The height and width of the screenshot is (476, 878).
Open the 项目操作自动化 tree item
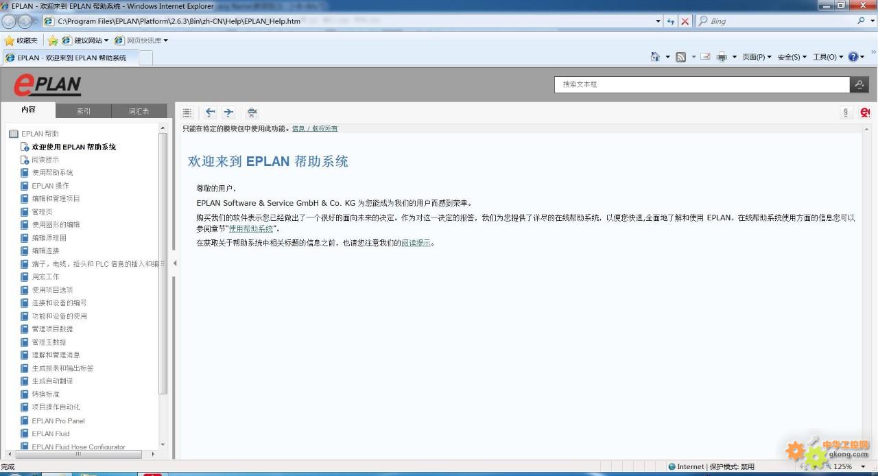click(x=56, y=407)
